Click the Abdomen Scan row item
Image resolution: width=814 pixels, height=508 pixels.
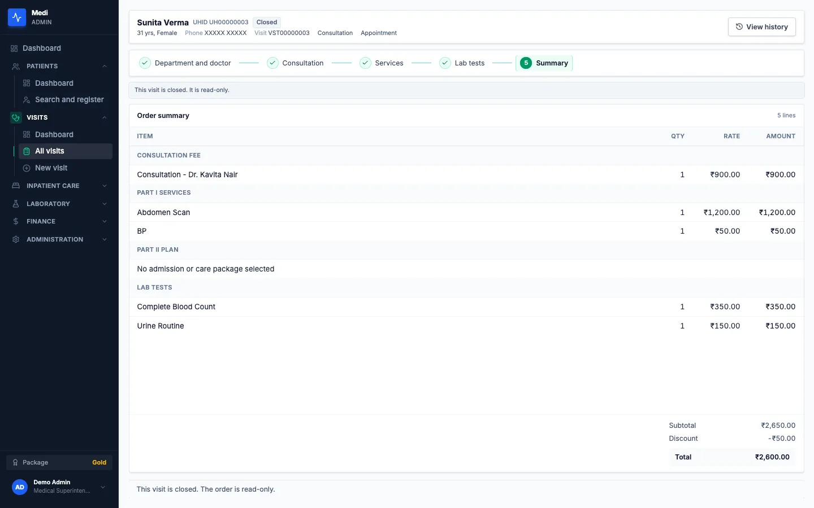163,212
